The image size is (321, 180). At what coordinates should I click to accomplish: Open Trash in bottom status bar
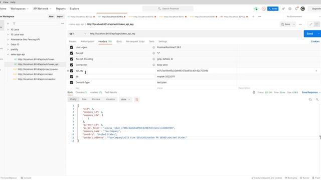tap(316, 178)
